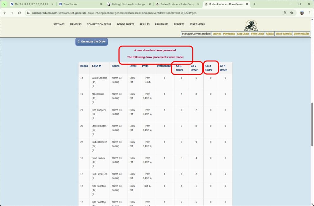Click the site info icon in address bar
Screen dimensions: 314x206
tap(28, 13)
